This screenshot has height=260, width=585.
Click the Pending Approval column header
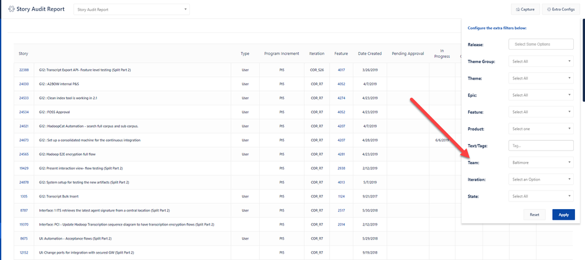408,54
